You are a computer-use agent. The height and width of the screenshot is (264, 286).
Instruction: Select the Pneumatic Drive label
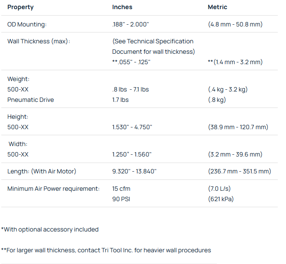click(30, 100)
